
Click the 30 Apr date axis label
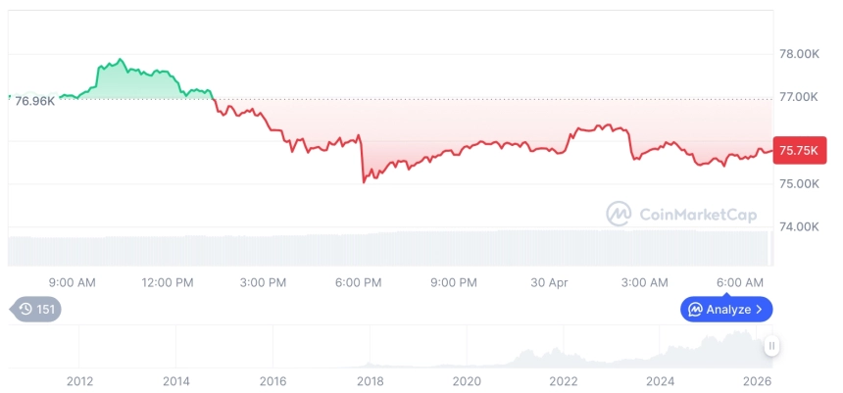[x=550, y=282]
